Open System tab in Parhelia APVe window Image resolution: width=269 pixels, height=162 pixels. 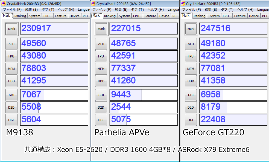click(x=124, y=16)
